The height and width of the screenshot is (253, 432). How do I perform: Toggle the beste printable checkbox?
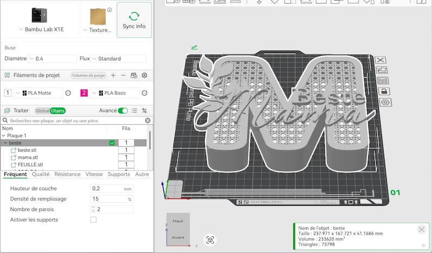pyautogui.click(x=112, y=143)
